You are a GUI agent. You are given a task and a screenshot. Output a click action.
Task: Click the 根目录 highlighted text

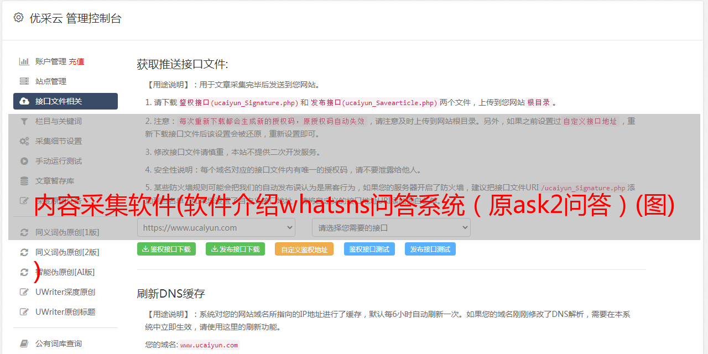[x=539, y=102]
